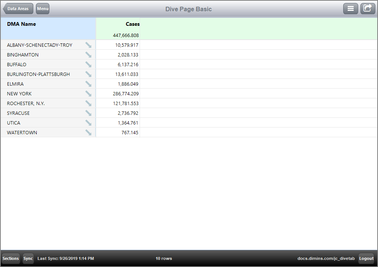Screen dimensions: 378x267
Task: Open the hamburger options menu icon
Action: 351,8
